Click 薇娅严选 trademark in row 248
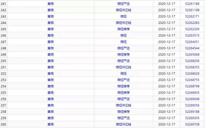Image resolution: width=205 pixels, height=128 pixels. click(x=123, y=48)
